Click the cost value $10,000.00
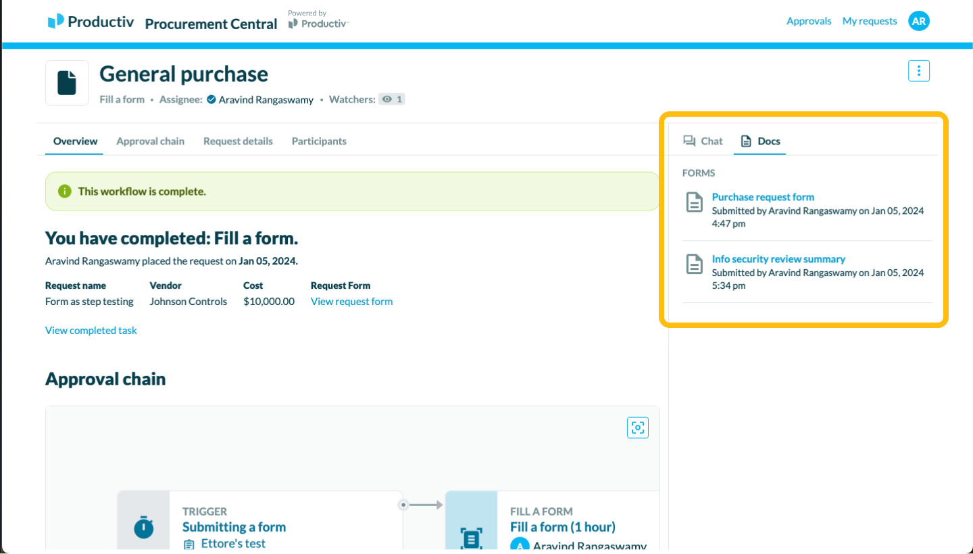The width and height of the screenshot is (973, 554). click(269, 302)
